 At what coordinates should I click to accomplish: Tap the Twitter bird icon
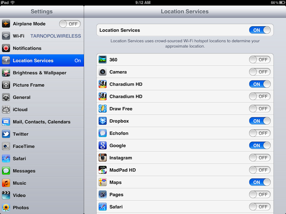pos(6,134)
